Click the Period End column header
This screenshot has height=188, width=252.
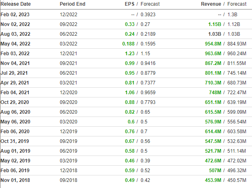pyautogui.click(x=72, y=4)
